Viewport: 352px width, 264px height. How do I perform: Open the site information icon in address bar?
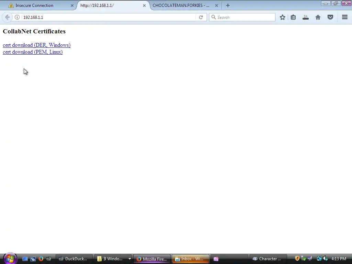(17, 17)
